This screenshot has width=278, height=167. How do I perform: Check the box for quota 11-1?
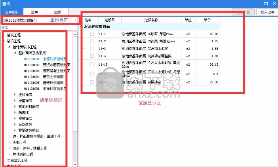click(x=92, y=34)
